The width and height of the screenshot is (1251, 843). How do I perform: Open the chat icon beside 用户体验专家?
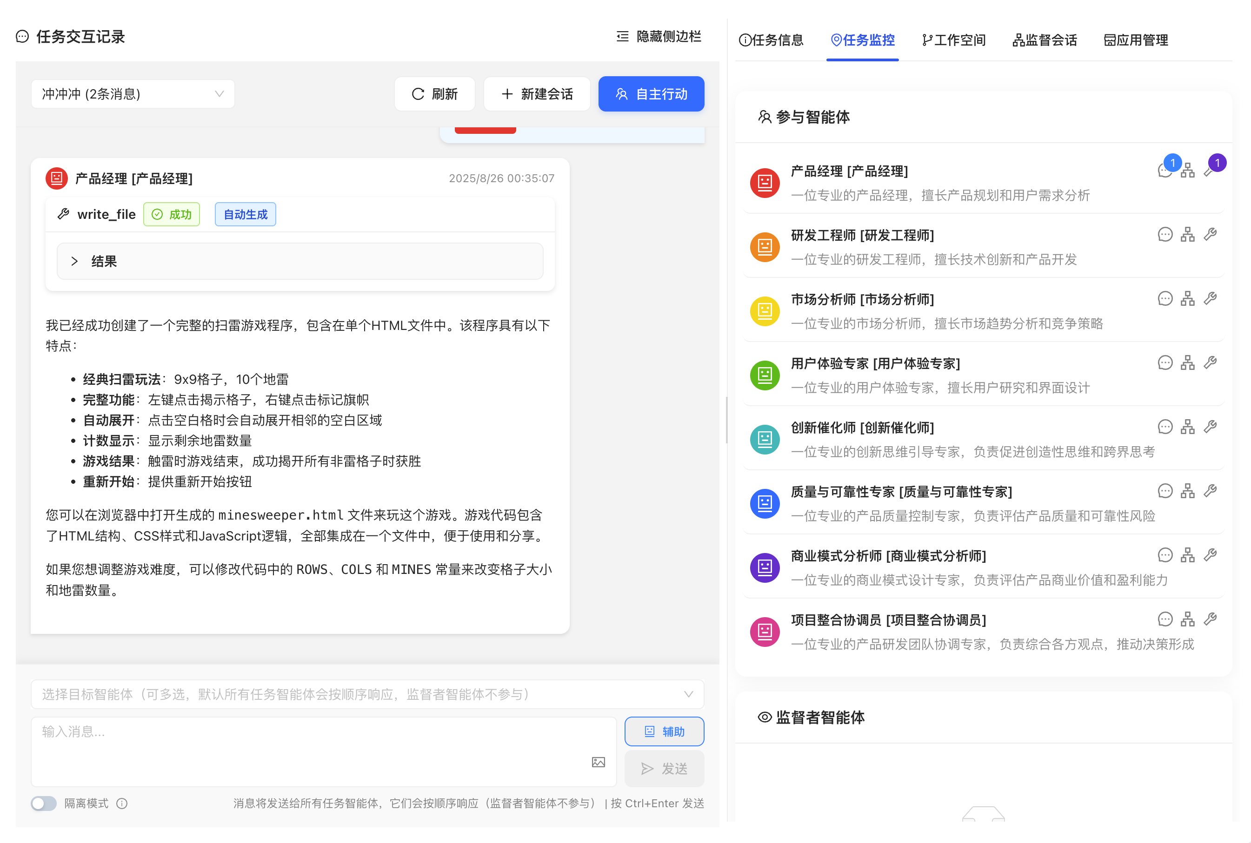1165,362
